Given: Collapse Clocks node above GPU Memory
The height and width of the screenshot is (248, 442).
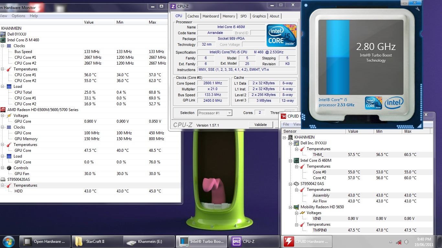Looking at the screenshot, I should click(x=3, y=127).
